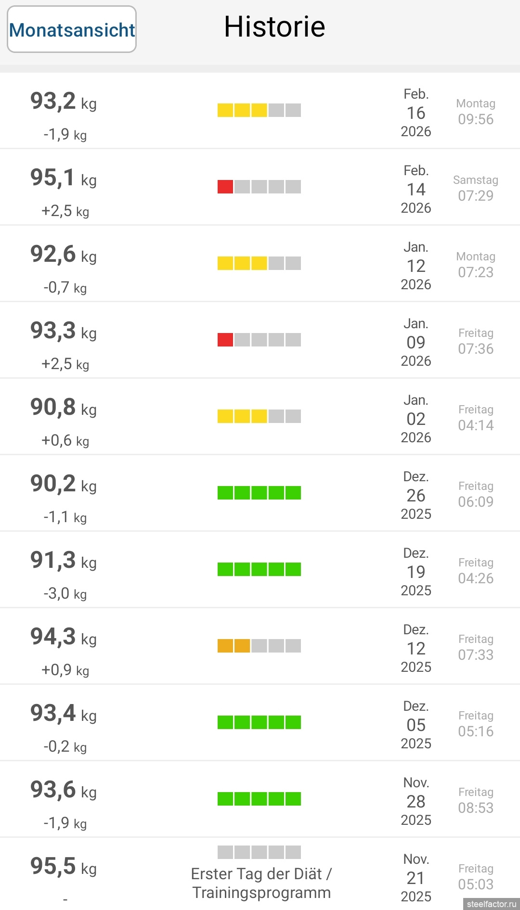Tap the Samstag 07:29 timestamp
The image size is (520, 910).
point(476,189)
